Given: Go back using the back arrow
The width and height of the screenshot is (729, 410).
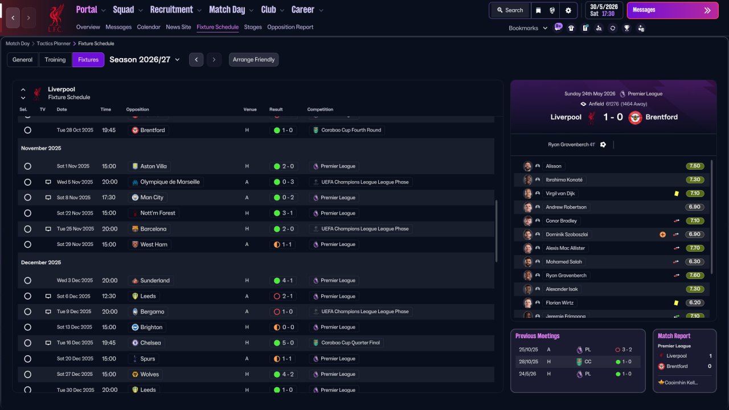Looking at the screenshot, I should (13, 18).
